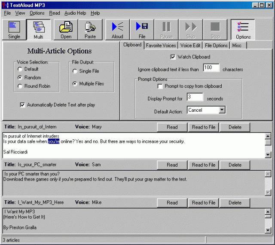Click scrollbar thumb of first article

(268, 142)
